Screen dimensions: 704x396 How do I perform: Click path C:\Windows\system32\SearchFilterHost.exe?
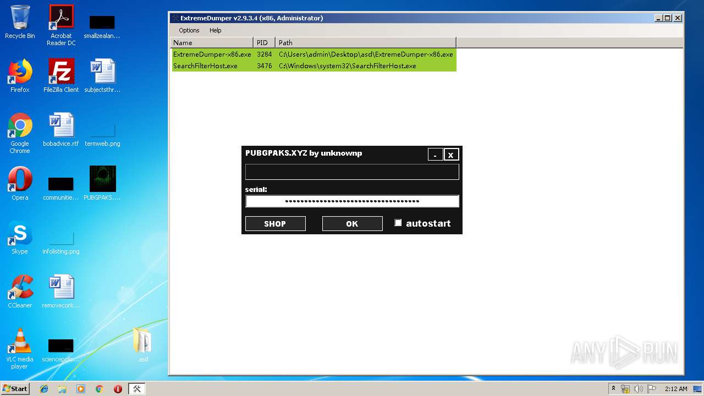tap(347, 65)
